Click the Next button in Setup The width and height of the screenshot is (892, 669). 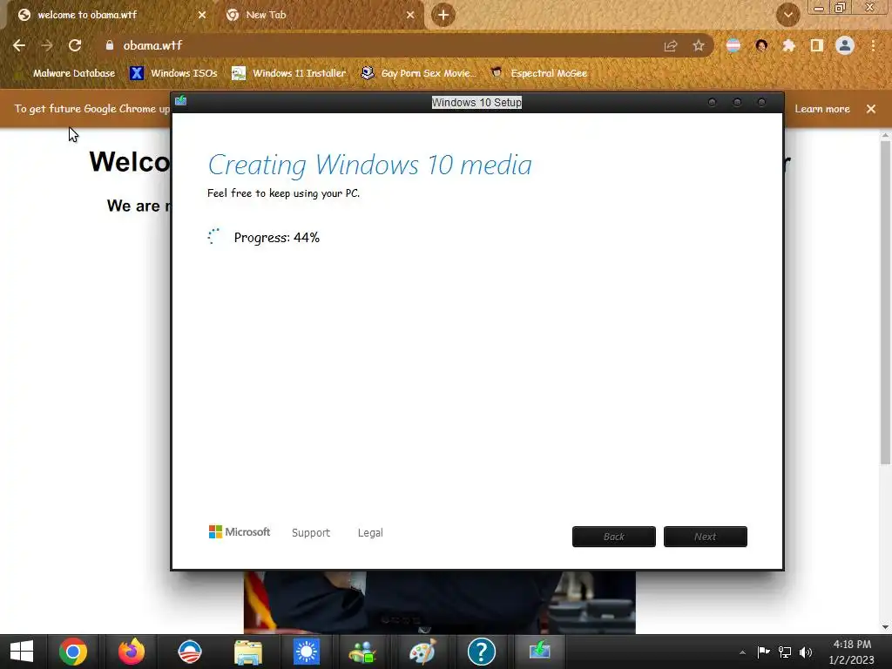pos(706,537)
